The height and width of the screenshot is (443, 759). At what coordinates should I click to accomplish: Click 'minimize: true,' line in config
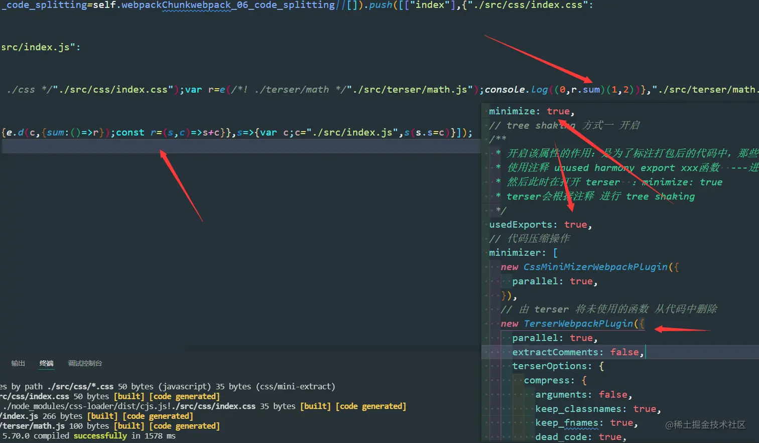(532, 111)
